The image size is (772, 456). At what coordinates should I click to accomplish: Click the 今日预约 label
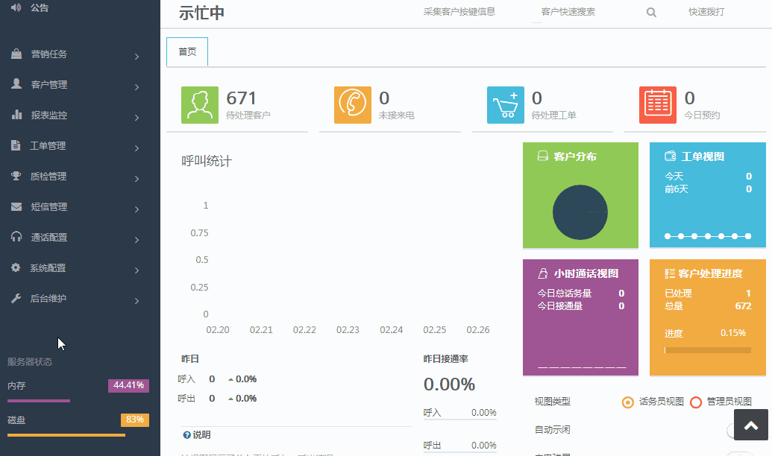click(702, 115)
